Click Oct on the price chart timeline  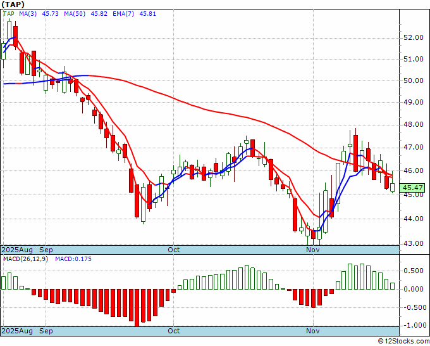tap(174, 250)
